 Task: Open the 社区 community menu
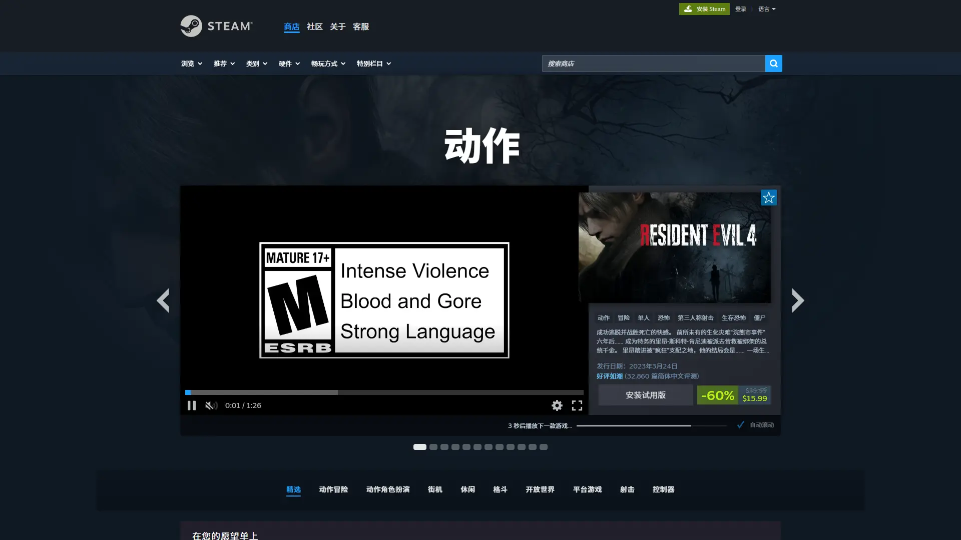pos(314,26)
